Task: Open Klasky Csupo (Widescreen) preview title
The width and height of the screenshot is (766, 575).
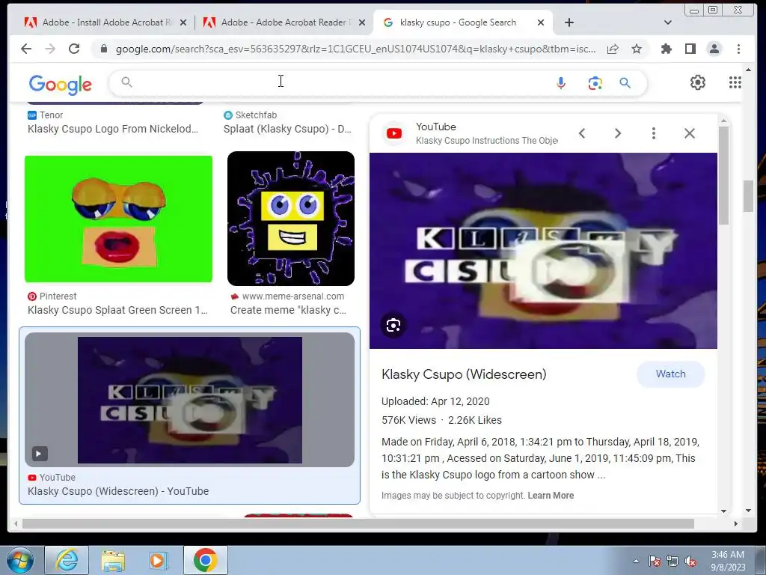Action: point(464,374)
